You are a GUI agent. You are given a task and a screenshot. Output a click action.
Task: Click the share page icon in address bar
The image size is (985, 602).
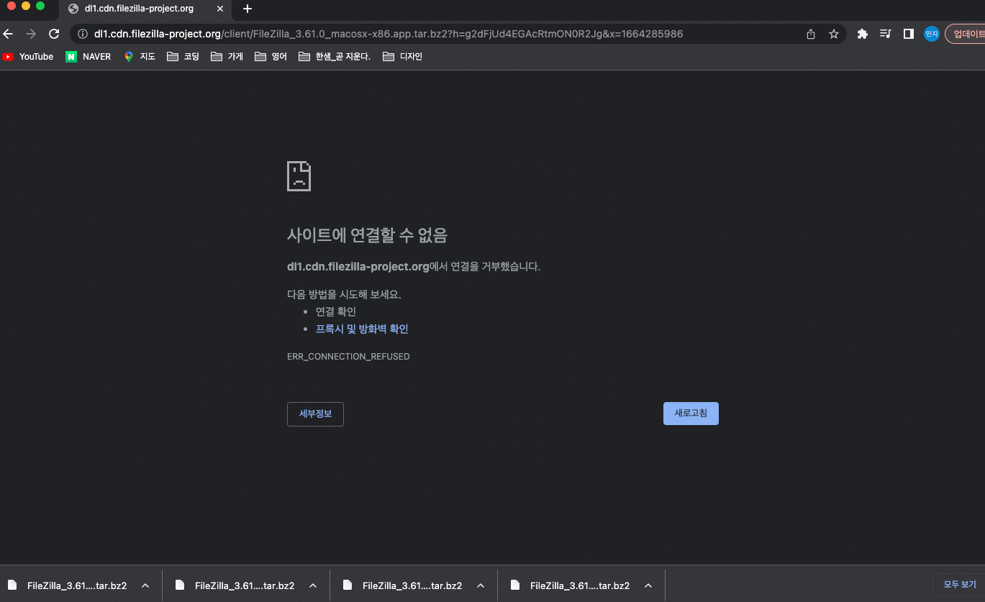click(x=811, y=34)
